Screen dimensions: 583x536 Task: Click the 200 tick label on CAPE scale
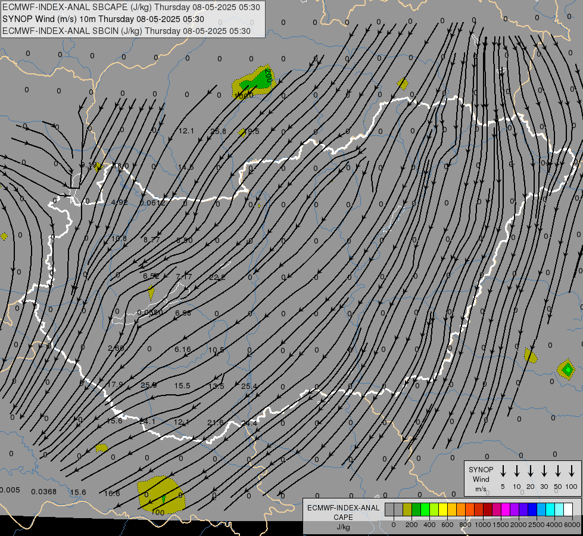tap(411, 525)
